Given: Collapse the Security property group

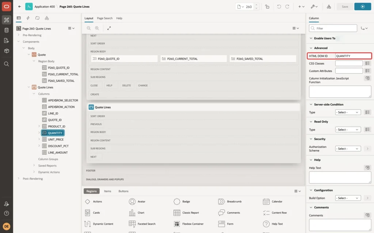Looking at the screenshot, I should (x=311, y=139).
